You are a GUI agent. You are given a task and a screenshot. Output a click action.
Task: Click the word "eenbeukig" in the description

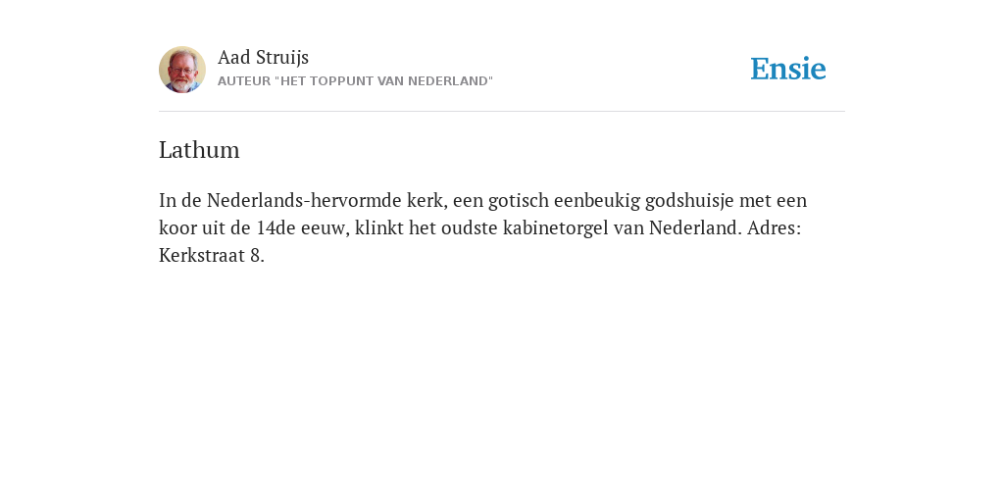[597, 201]
